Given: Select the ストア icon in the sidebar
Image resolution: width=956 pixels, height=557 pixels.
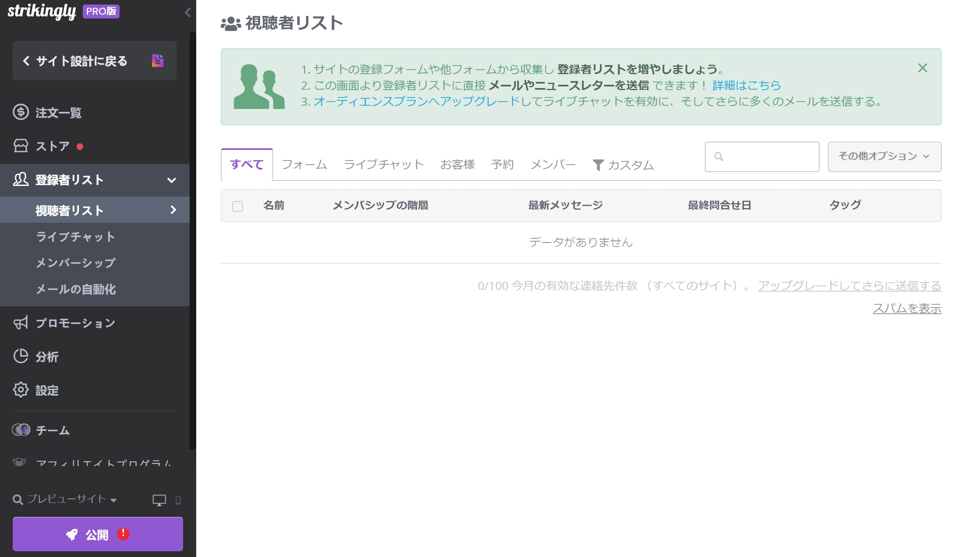Looking at the screenshot, I should pos(21,146).
